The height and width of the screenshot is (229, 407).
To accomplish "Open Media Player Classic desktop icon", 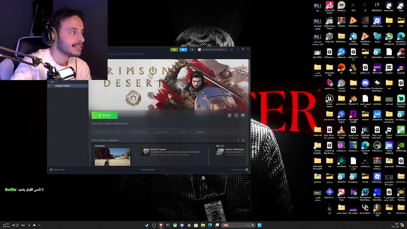I will pos(329,23).
